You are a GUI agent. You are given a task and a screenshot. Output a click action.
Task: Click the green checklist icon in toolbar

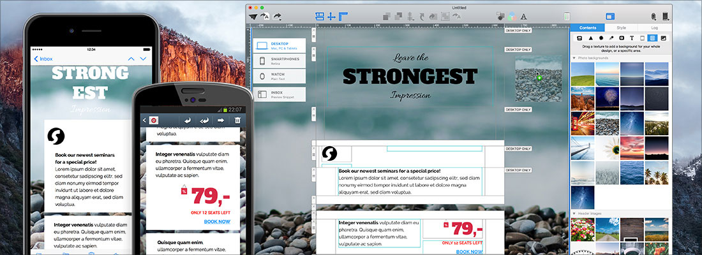point(567,17)
